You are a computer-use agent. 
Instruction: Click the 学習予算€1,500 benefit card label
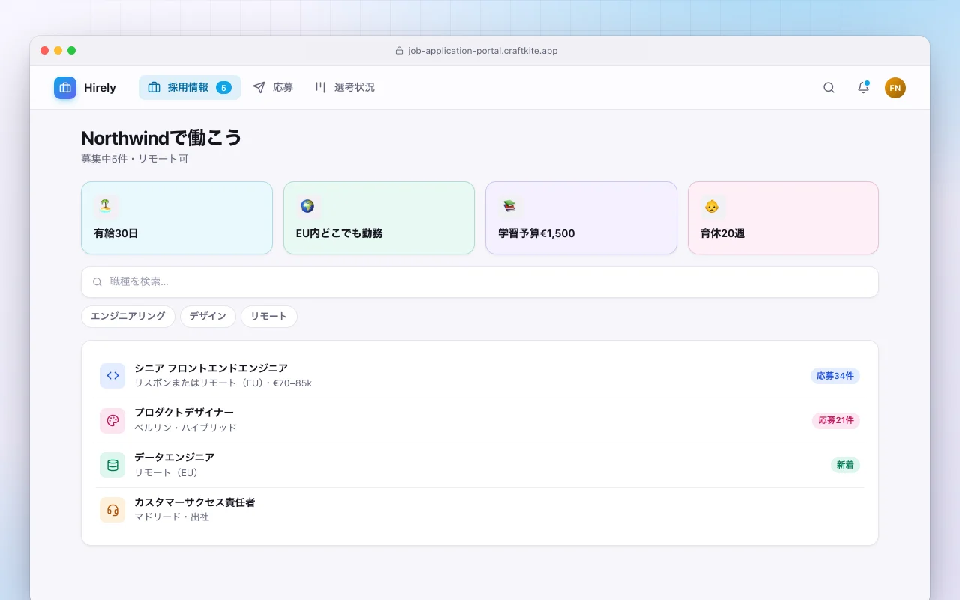pos(536,233)
